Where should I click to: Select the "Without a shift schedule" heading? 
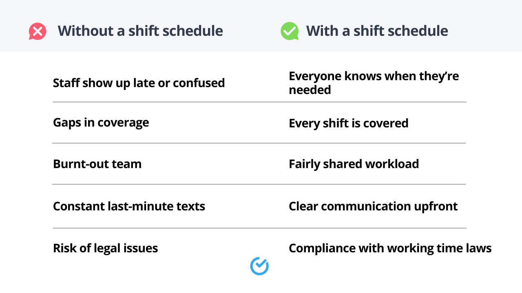point(140,31)
